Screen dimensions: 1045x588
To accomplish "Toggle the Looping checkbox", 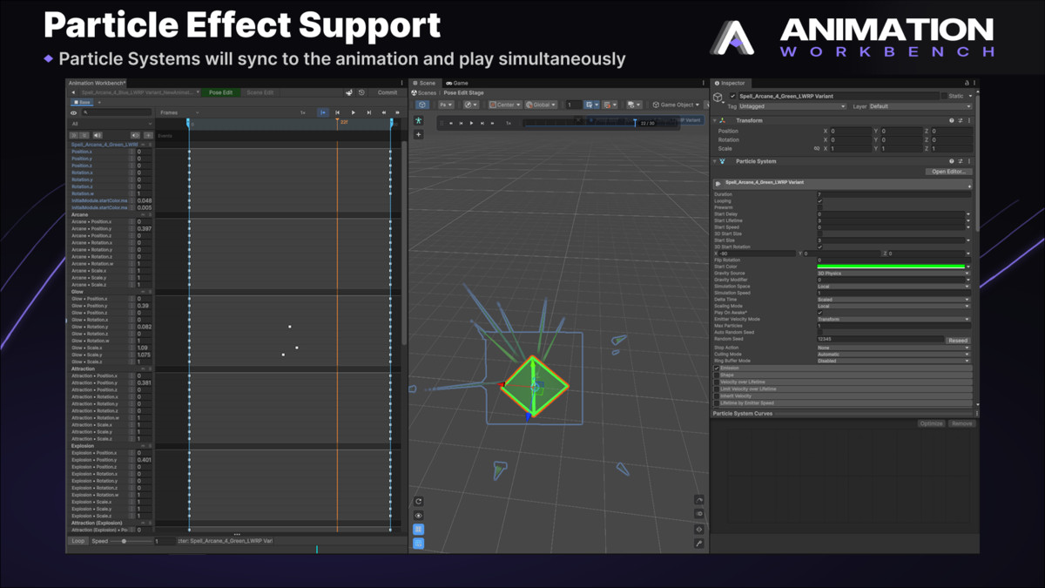I will pyautogui.click(x=819, y=201).
